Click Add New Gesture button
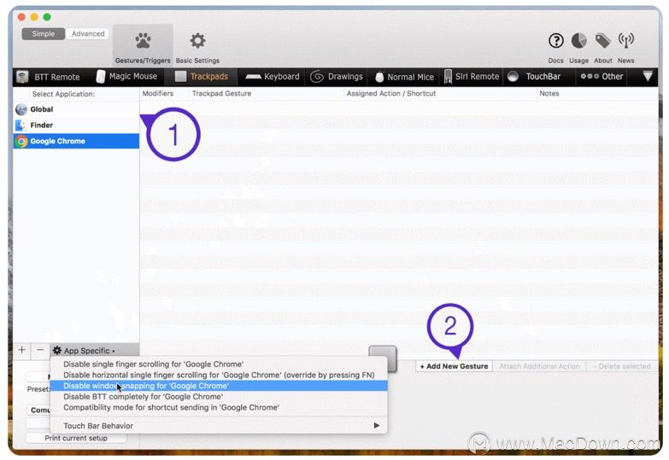The image size is (669, 460). [454, 366]
